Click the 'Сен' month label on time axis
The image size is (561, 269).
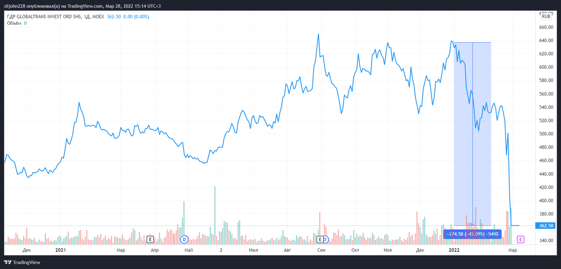pos(321,251)
